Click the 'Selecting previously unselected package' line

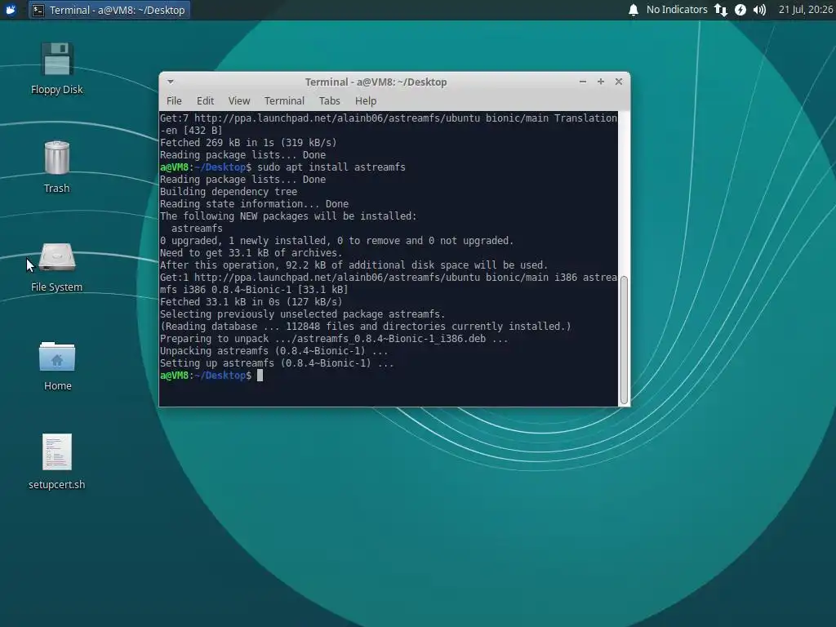coord(302,314)
